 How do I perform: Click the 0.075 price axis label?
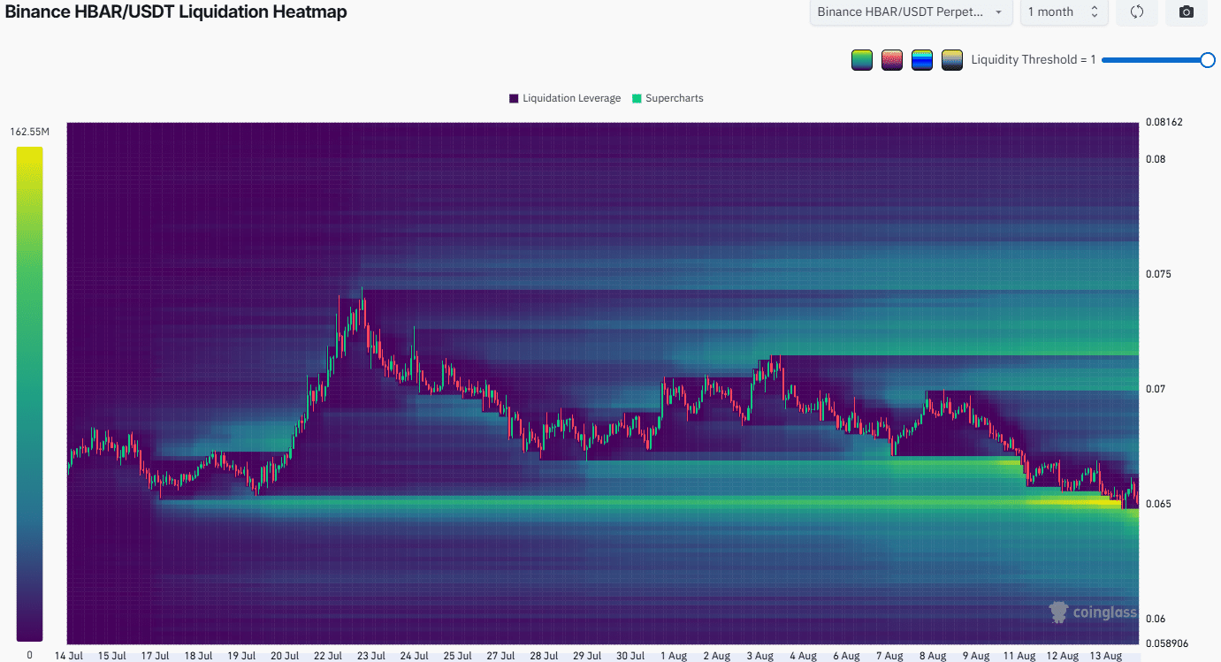[x=1159, y=274]
